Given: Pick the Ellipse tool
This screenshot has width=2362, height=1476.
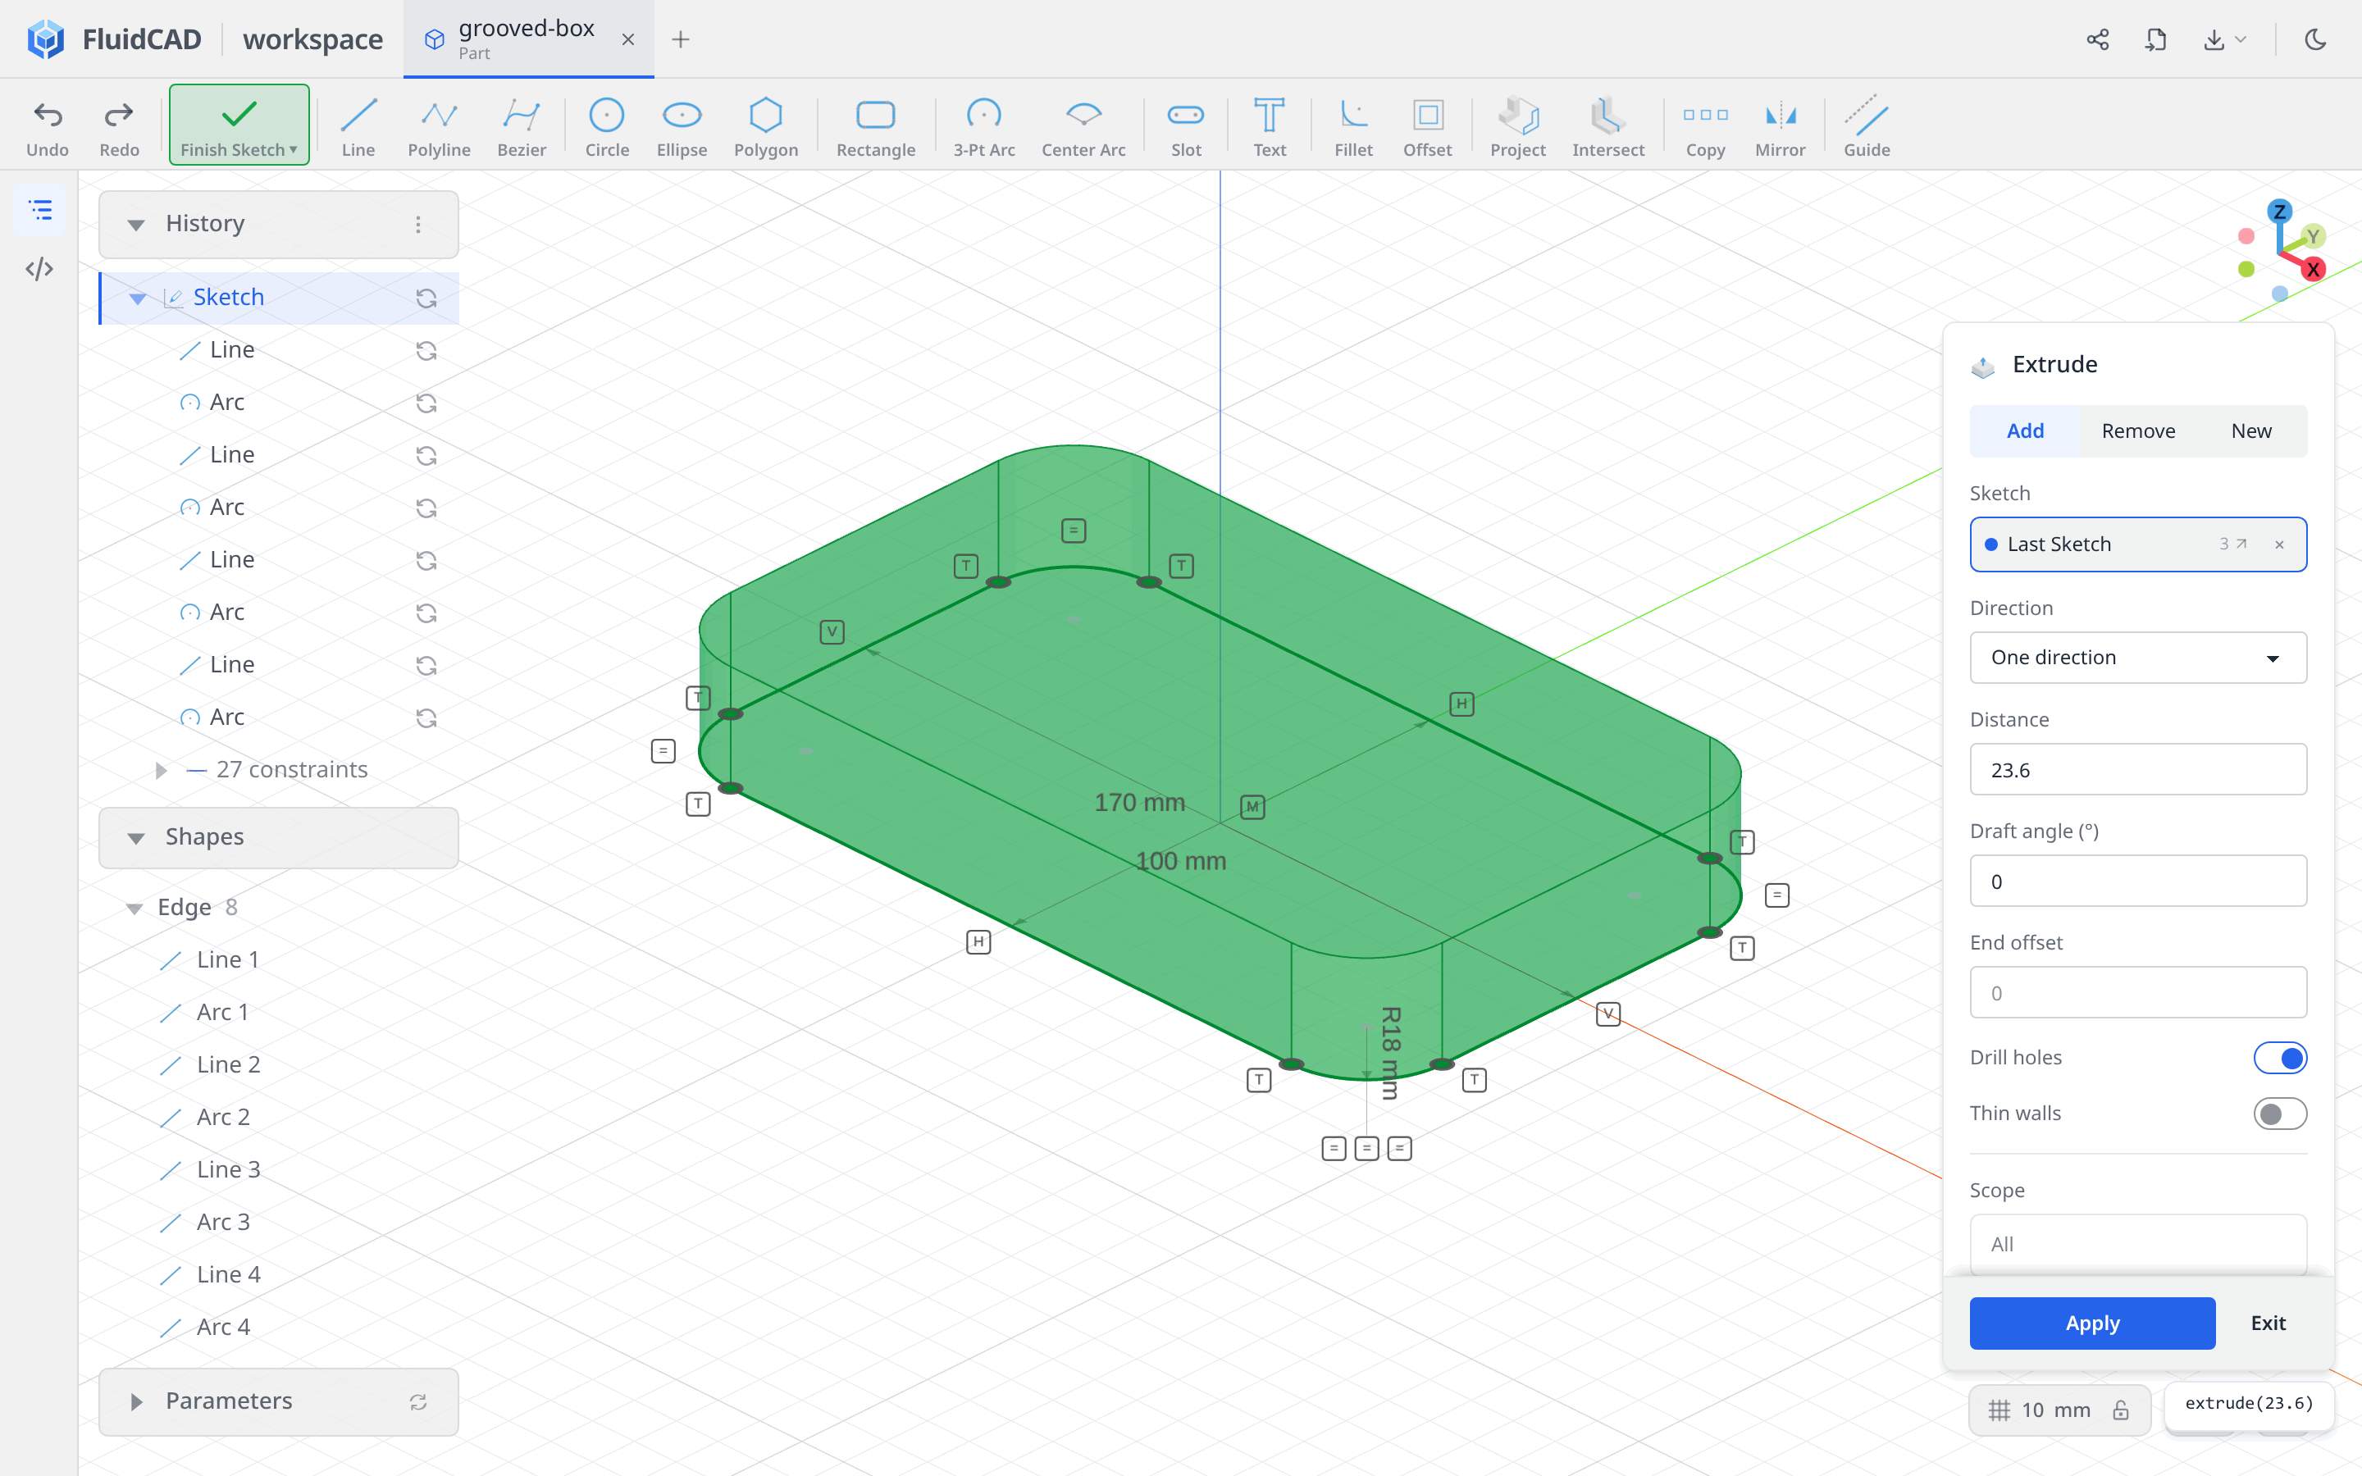Looking at the screenshot, I should pos(682,126).
